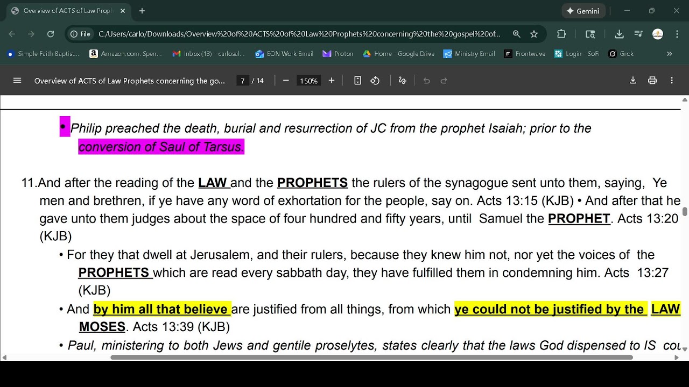Viewport: 689px width, 387px height.
Task: Select the Overview of ACTS tab
Action: coord(67,11)
